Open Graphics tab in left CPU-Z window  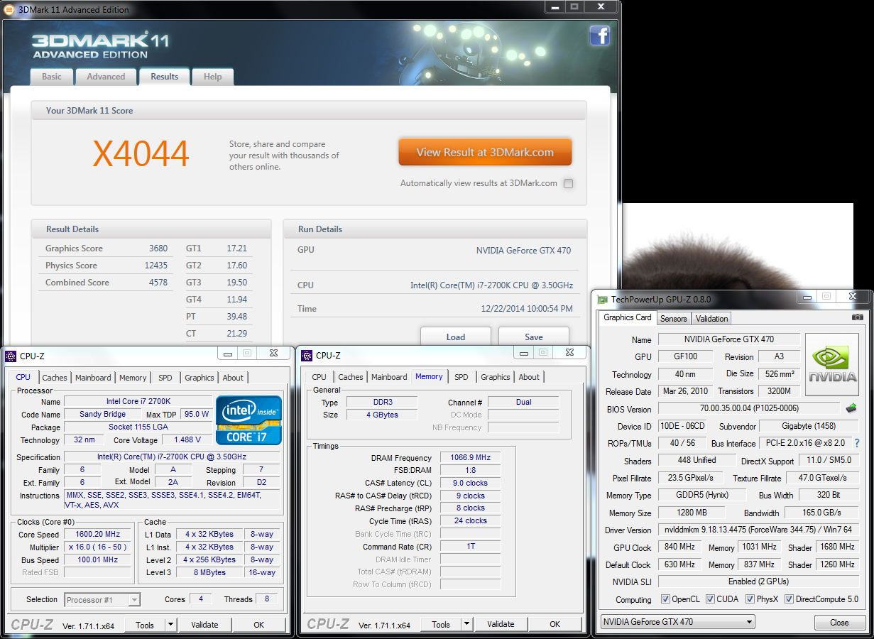pos(200,378)
